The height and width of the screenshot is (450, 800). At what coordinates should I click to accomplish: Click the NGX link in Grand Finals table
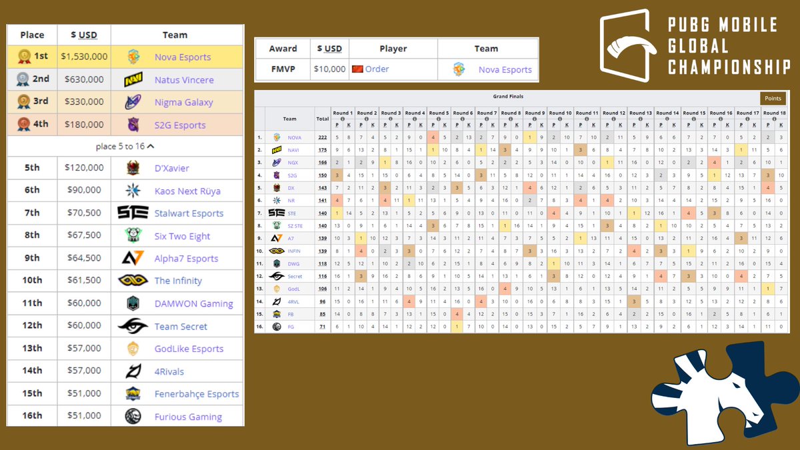coord(294,162)
